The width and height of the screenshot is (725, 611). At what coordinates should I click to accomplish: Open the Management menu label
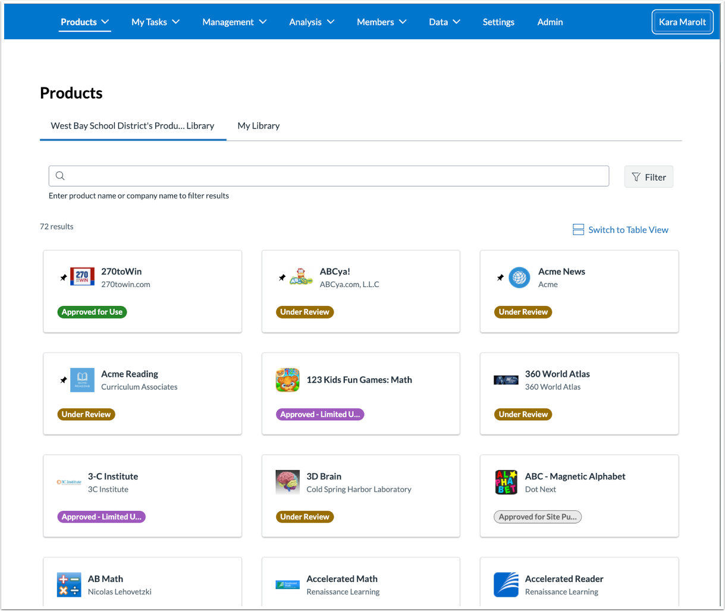[228, 22]
